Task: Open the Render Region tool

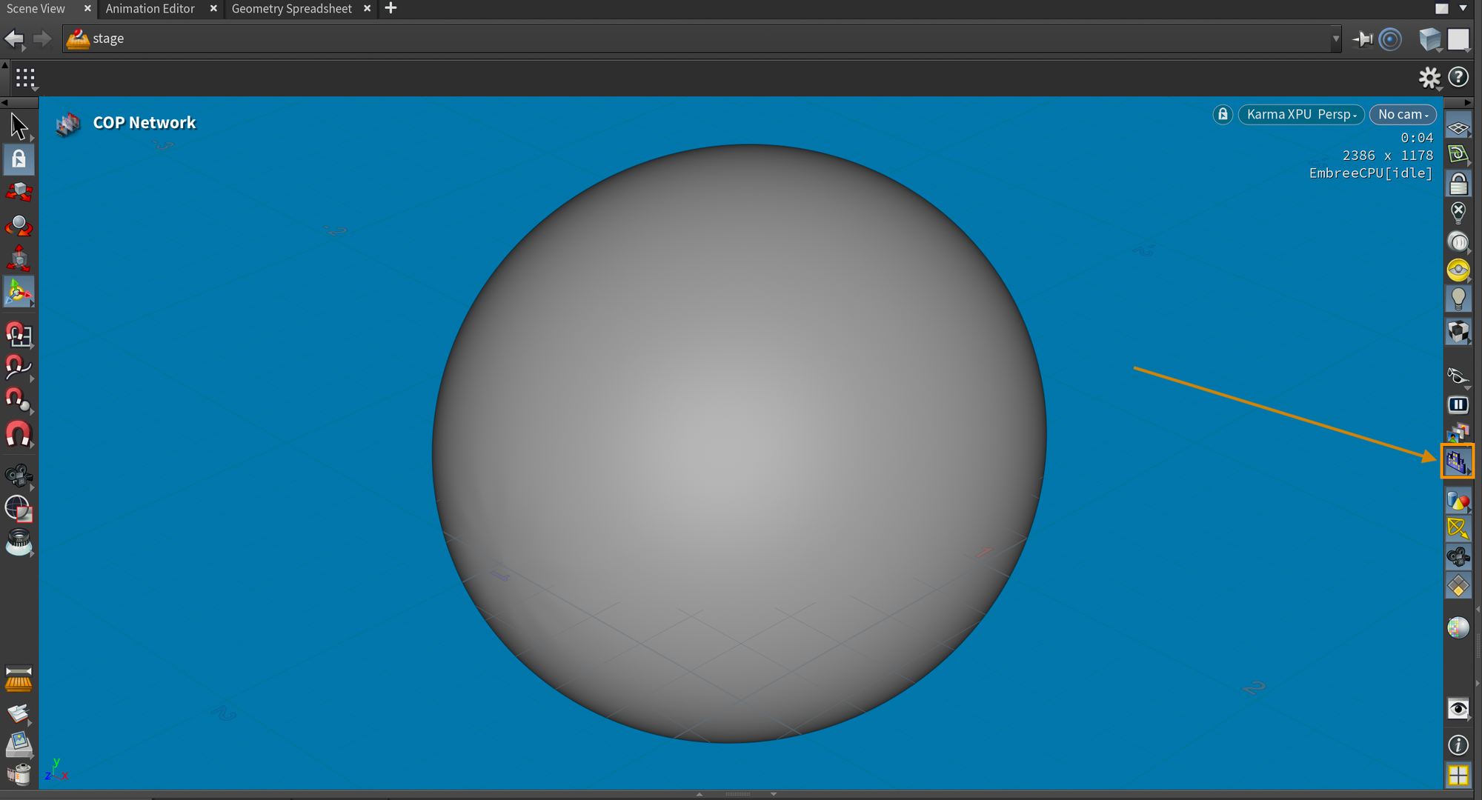Action: [19, 509]
